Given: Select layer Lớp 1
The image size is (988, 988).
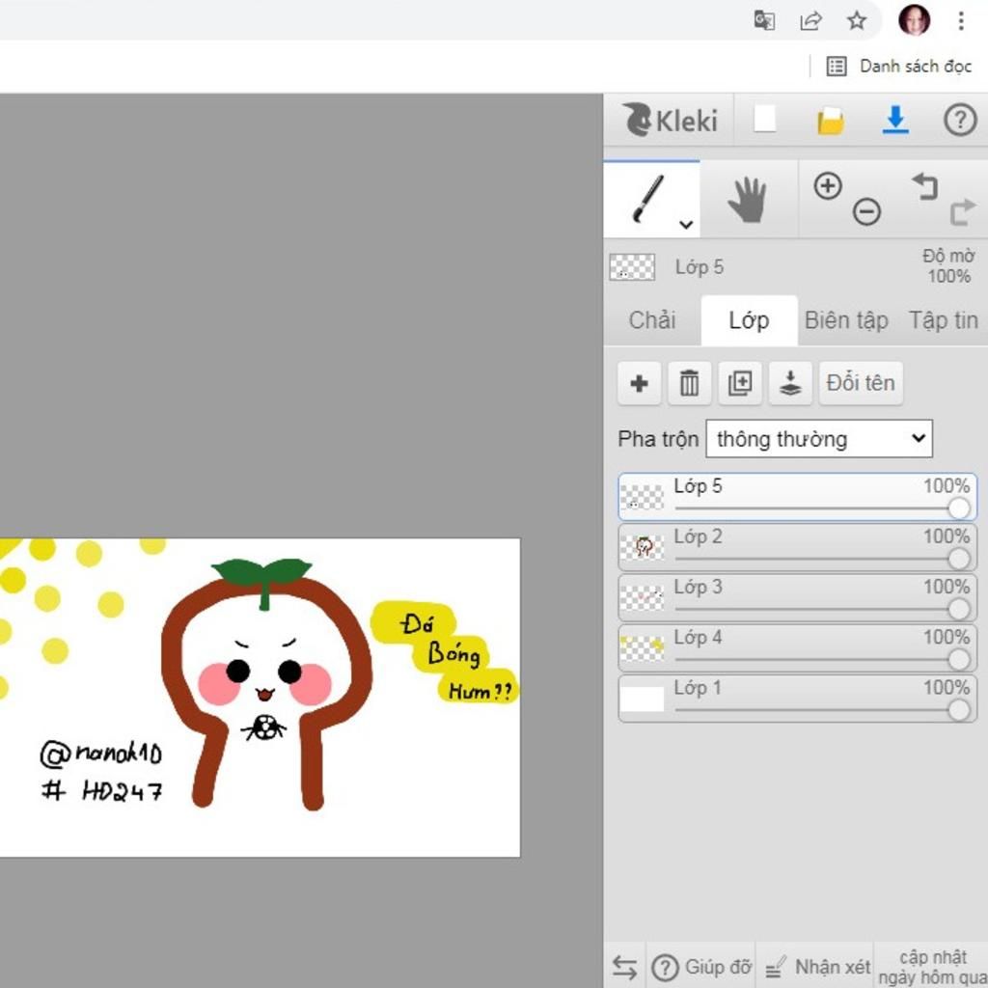Looking at the screenshot, I should pos(797,699).
